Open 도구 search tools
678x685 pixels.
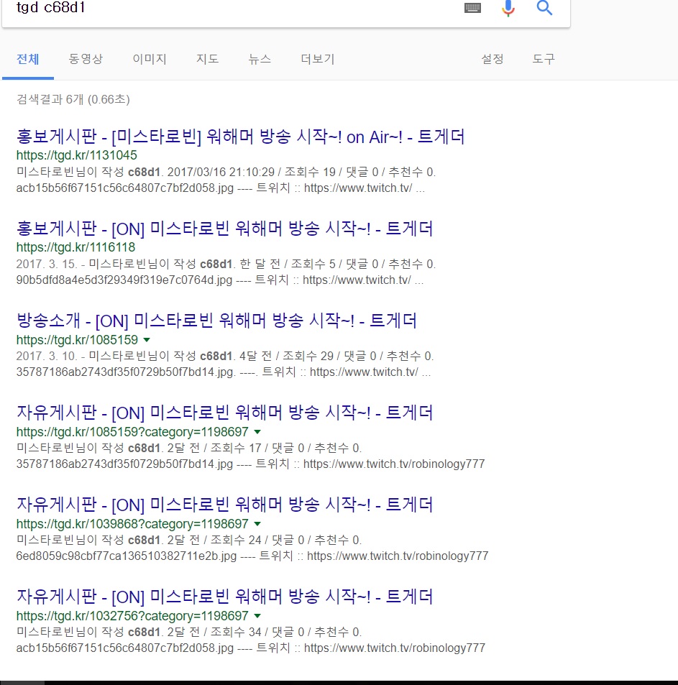tap(544, 59)
